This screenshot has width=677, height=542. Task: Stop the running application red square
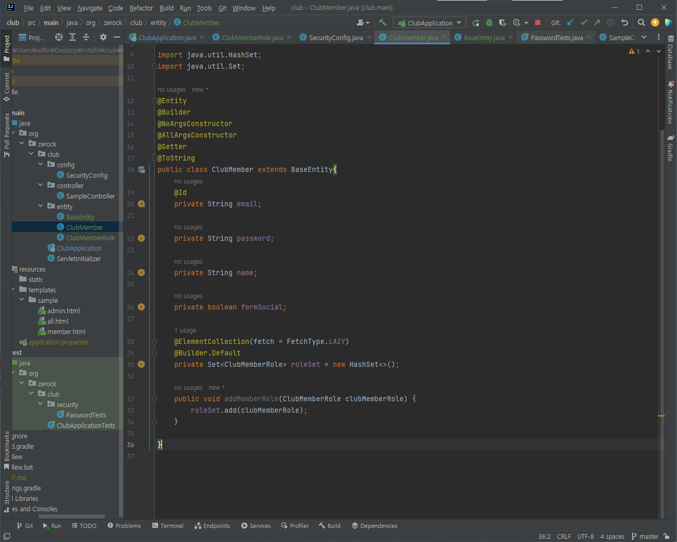coord(538,22)
